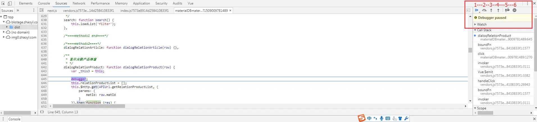Resume script execution in debugger
The height and width of the screenshot is (122, 537).
(x=477, y=10)
